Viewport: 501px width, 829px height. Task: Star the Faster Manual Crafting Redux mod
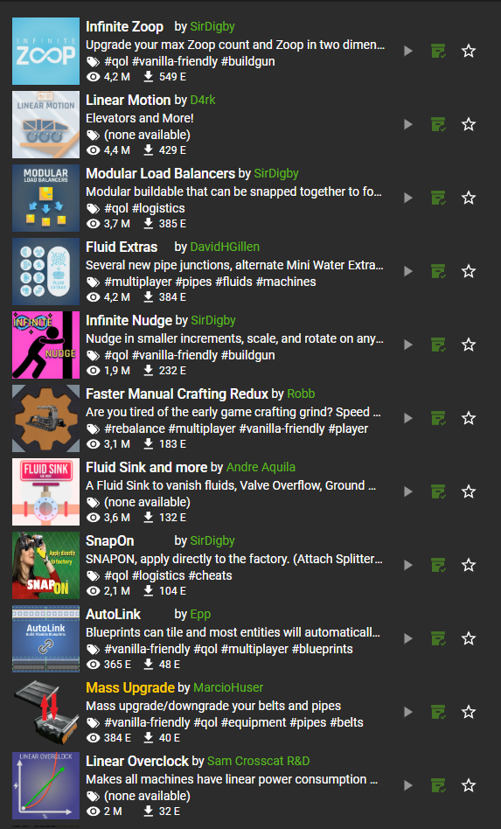point(469,419)
